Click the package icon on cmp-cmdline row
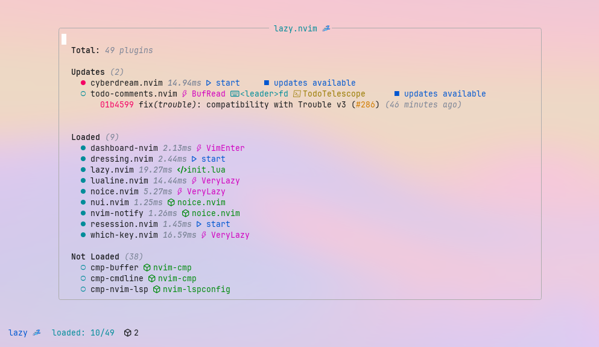Screen dimensions: 599x347 pos(152,279)
